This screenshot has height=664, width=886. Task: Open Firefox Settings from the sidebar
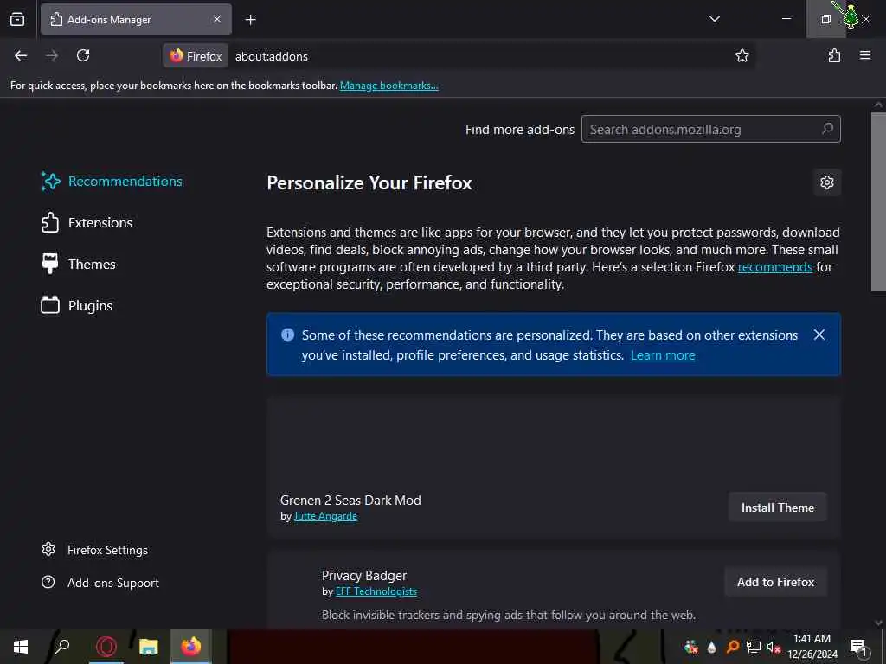click(95, 550)
